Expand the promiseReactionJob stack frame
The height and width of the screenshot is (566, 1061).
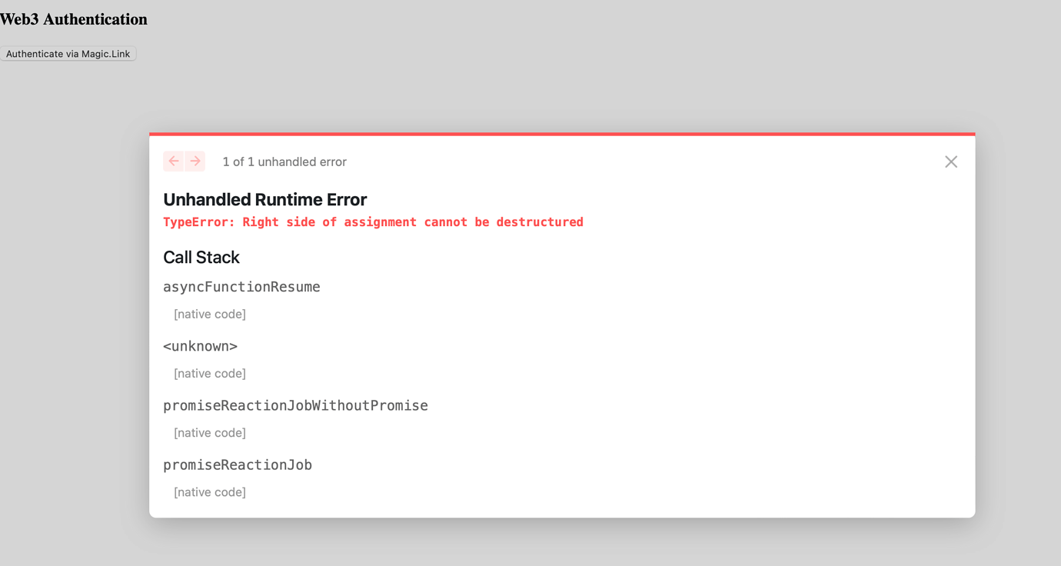(x=238, y=464)
